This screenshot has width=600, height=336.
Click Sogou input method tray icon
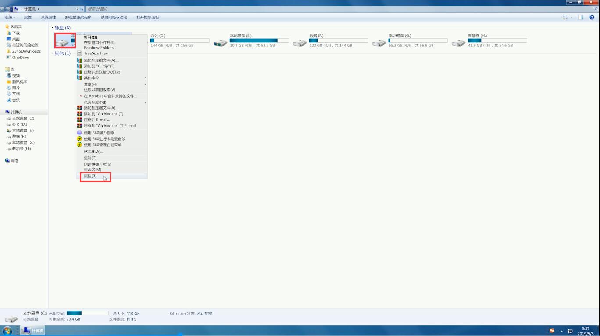tap(552, 331)
